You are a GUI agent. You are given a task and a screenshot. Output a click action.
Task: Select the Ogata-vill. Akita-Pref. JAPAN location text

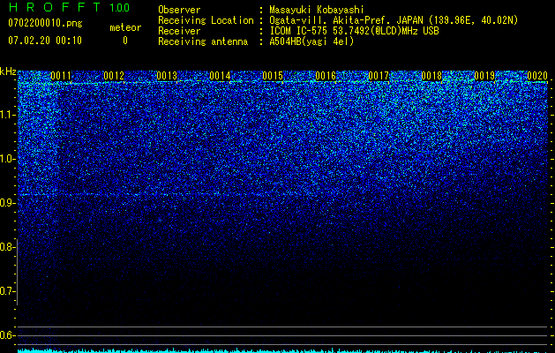(x=394, y=20)
